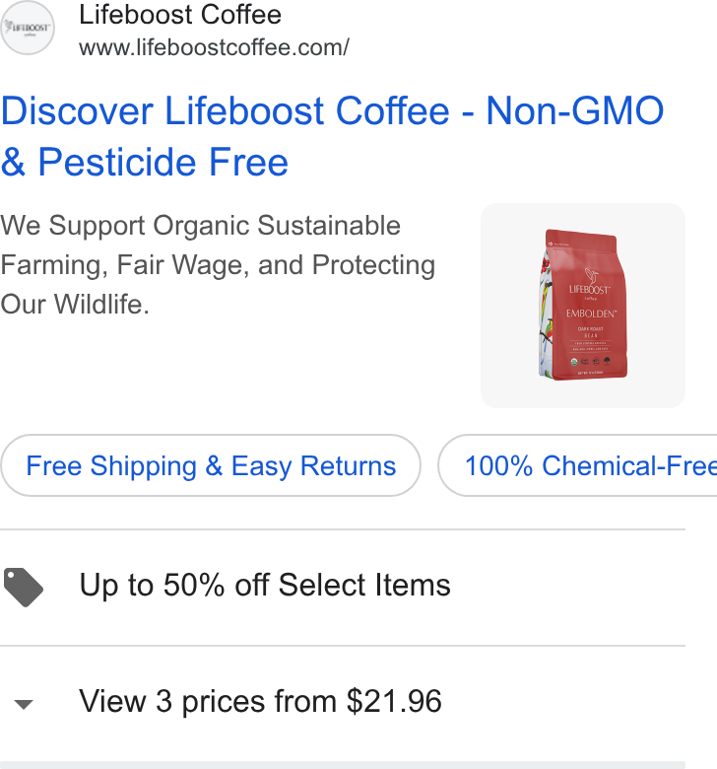This screenshot has width=717, height=769.
Task: Expand the price list dropdown arrow
Action: pos(24,705)
